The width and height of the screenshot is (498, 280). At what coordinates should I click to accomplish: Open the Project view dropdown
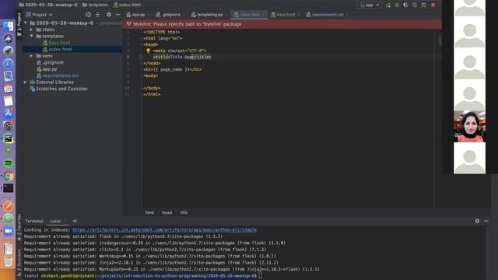tap(40, 15)
